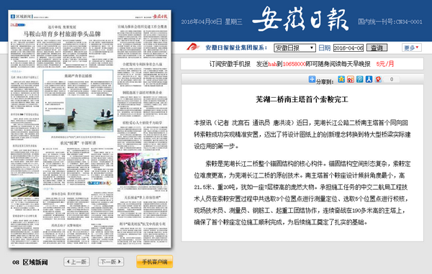Image resolution: width=432 pixels, height=274 pixels.
Task: Click the date text 2016年04月06日 星期三
Action: click(x=212, y=22)
